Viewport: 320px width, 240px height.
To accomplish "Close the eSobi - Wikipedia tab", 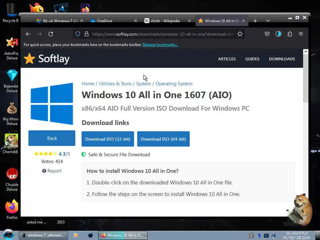I will coord(189,21).
